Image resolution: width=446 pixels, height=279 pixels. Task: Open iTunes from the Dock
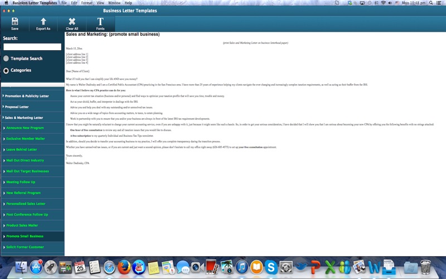click(x=242, y=267)
